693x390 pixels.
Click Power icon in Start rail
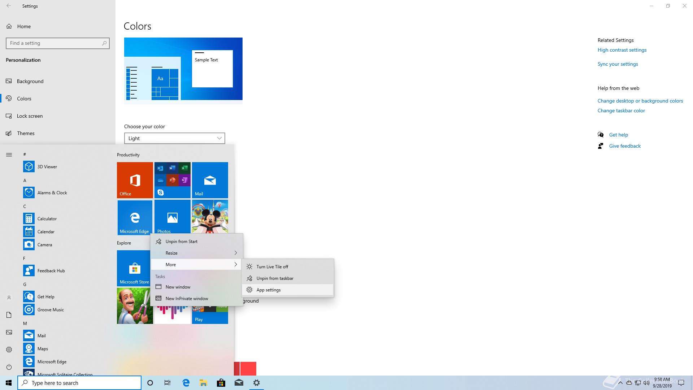click(x=9, y=367)
